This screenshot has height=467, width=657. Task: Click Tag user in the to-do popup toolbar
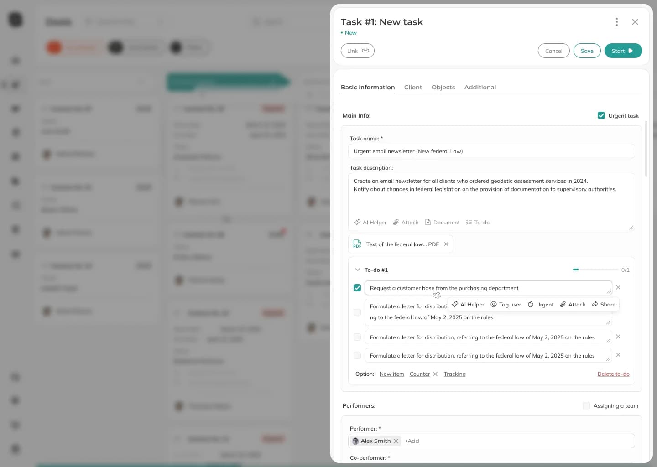point(506,305)
